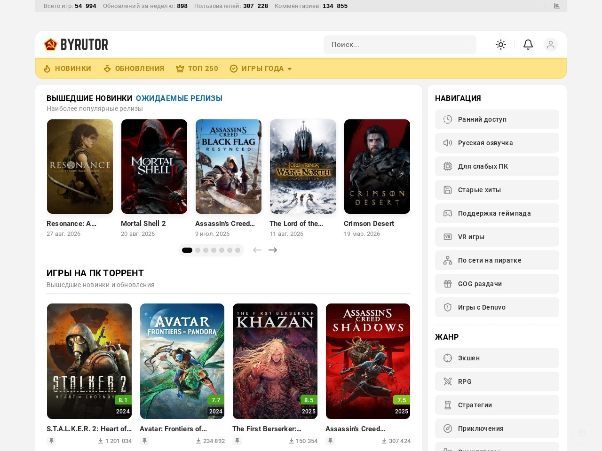The height and width of the screenshot is (451, 602).
Task: Click the crosshair icon for Экшен genre
Action: click(x=448, y=358)
